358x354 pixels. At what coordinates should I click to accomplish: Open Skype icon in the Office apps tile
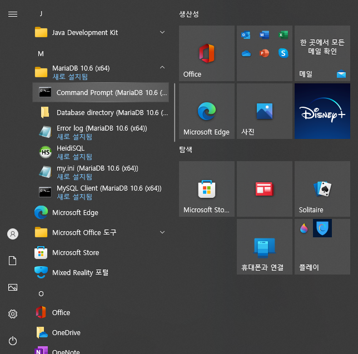tap(283, 53)
